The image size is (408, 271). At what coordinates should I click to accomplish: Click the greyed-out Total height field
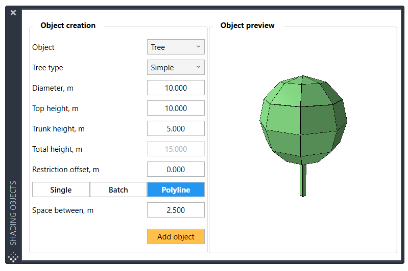click(176, 149)
